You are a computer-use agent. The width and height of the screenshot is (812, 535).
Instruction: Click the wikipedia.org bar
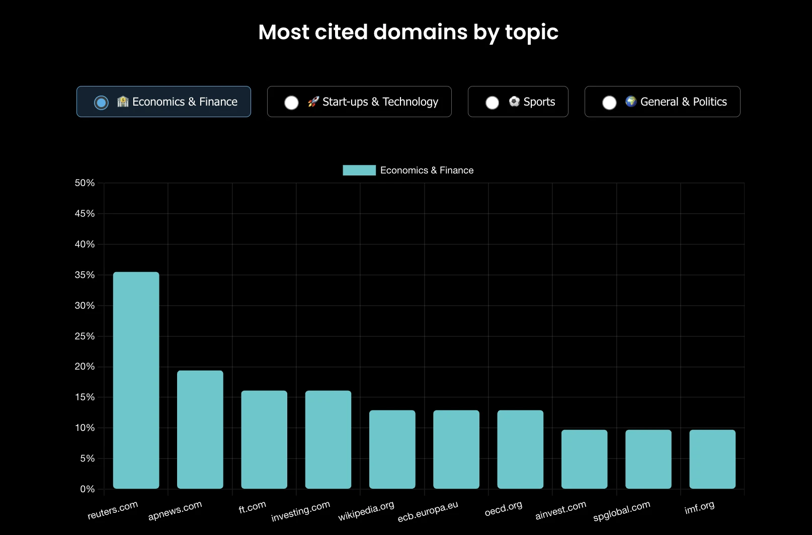click(392, 450)
